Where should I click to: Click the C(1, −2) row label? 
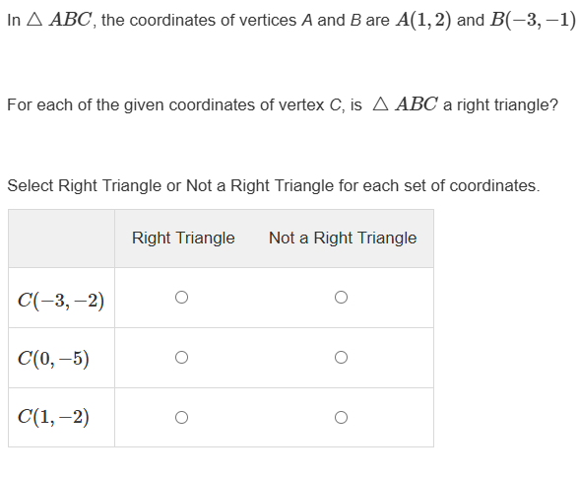point(53,418)
